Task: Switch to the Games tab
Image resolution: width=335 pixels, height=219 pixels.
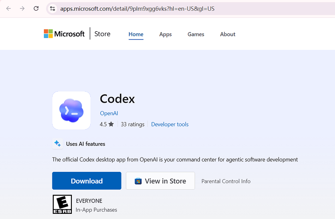Action: 196,34
